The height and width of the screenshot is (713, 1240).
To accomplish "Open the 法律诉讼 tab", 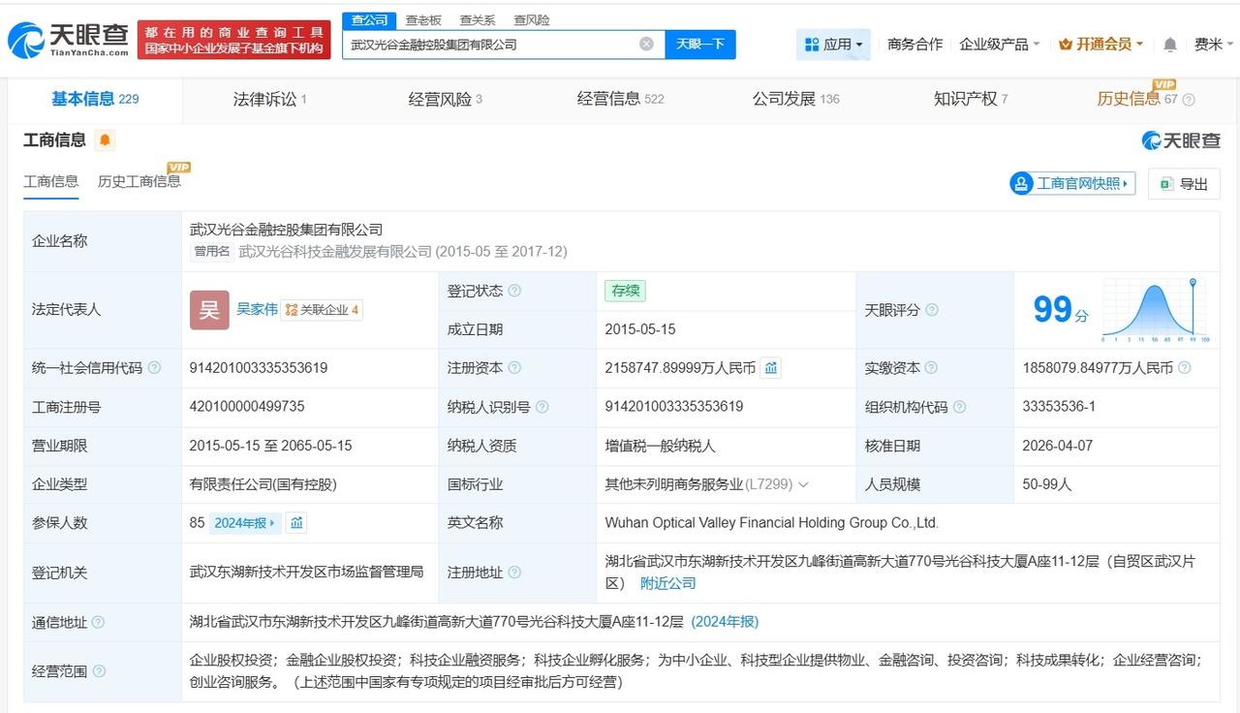I will tap(270, 99).
